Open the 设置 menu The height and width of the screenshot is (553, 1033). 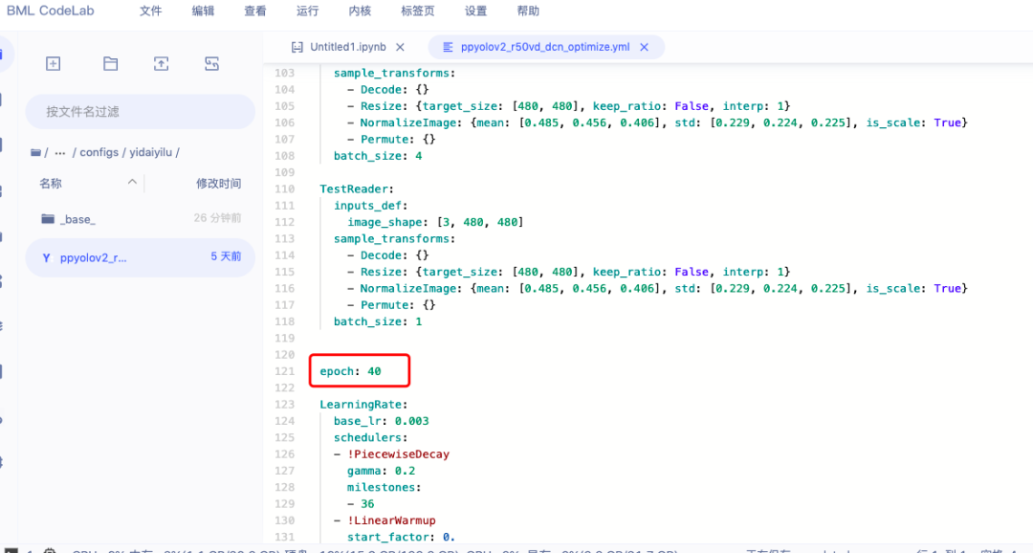(x=475, y=11)
